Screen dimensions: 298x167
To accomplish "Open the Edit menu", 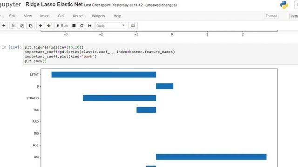I will coord(13,16).
